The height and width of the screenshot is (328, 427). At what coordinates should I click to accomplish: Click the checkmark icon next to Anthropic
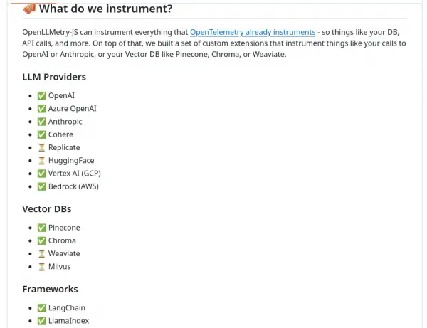point(41,122)
